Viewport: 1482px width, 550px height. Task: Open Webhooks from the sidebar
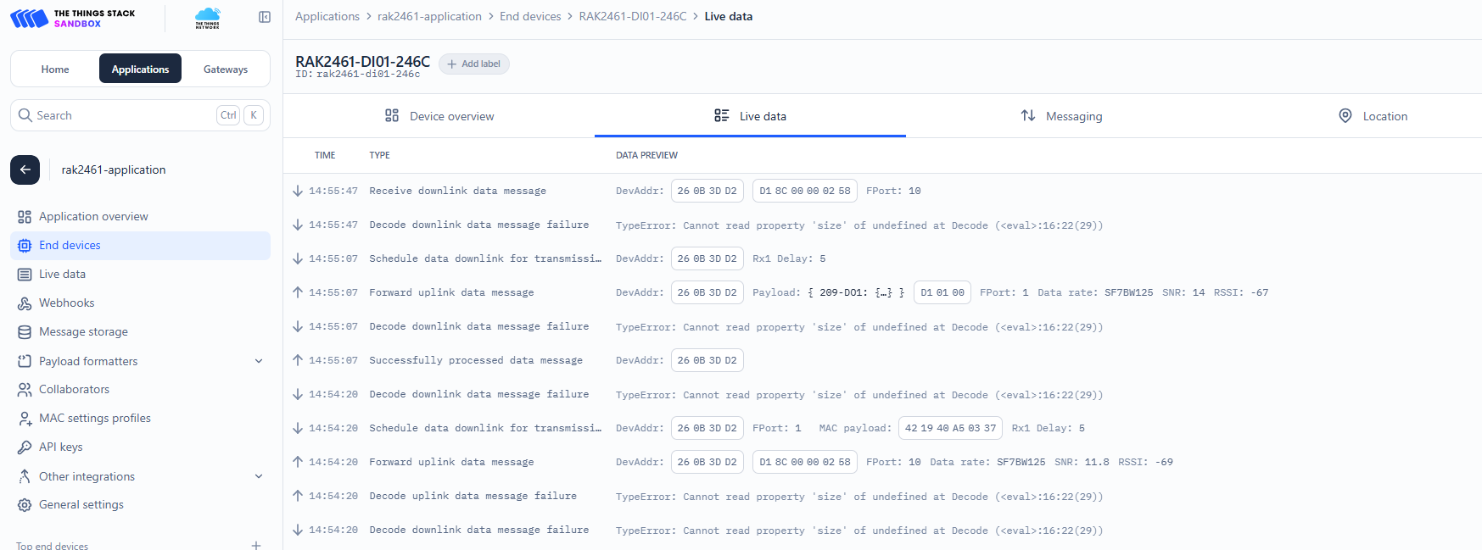(66, 303)
